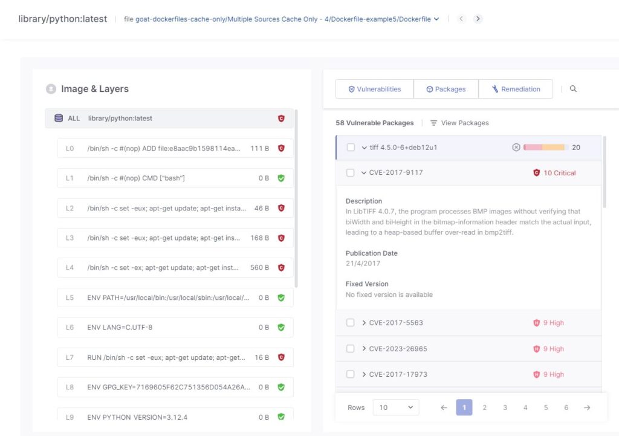Open the Rows per page dropdown
619x436 pixels.
coord(395,408)
